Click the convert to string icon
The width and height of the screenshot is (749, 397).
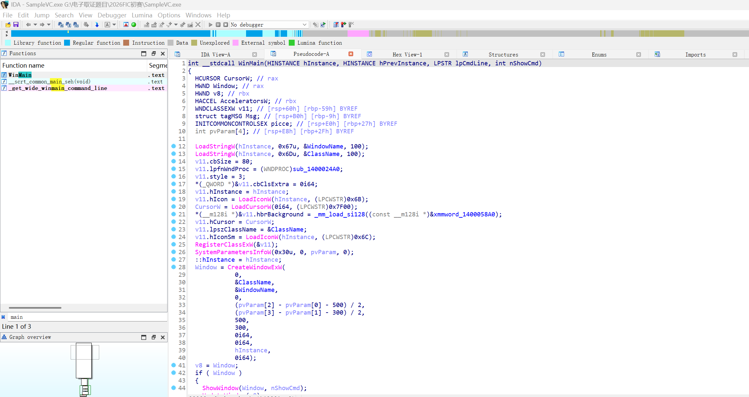[162, 25]
